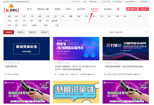Click the paper-plane icon on the 发布 button

pos(142,9)
